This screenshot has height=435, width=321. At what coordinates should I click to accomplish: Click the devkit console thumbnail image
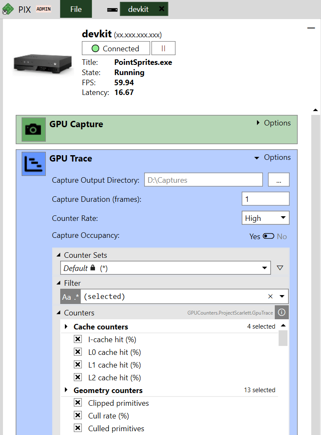[x=43, y=63]
